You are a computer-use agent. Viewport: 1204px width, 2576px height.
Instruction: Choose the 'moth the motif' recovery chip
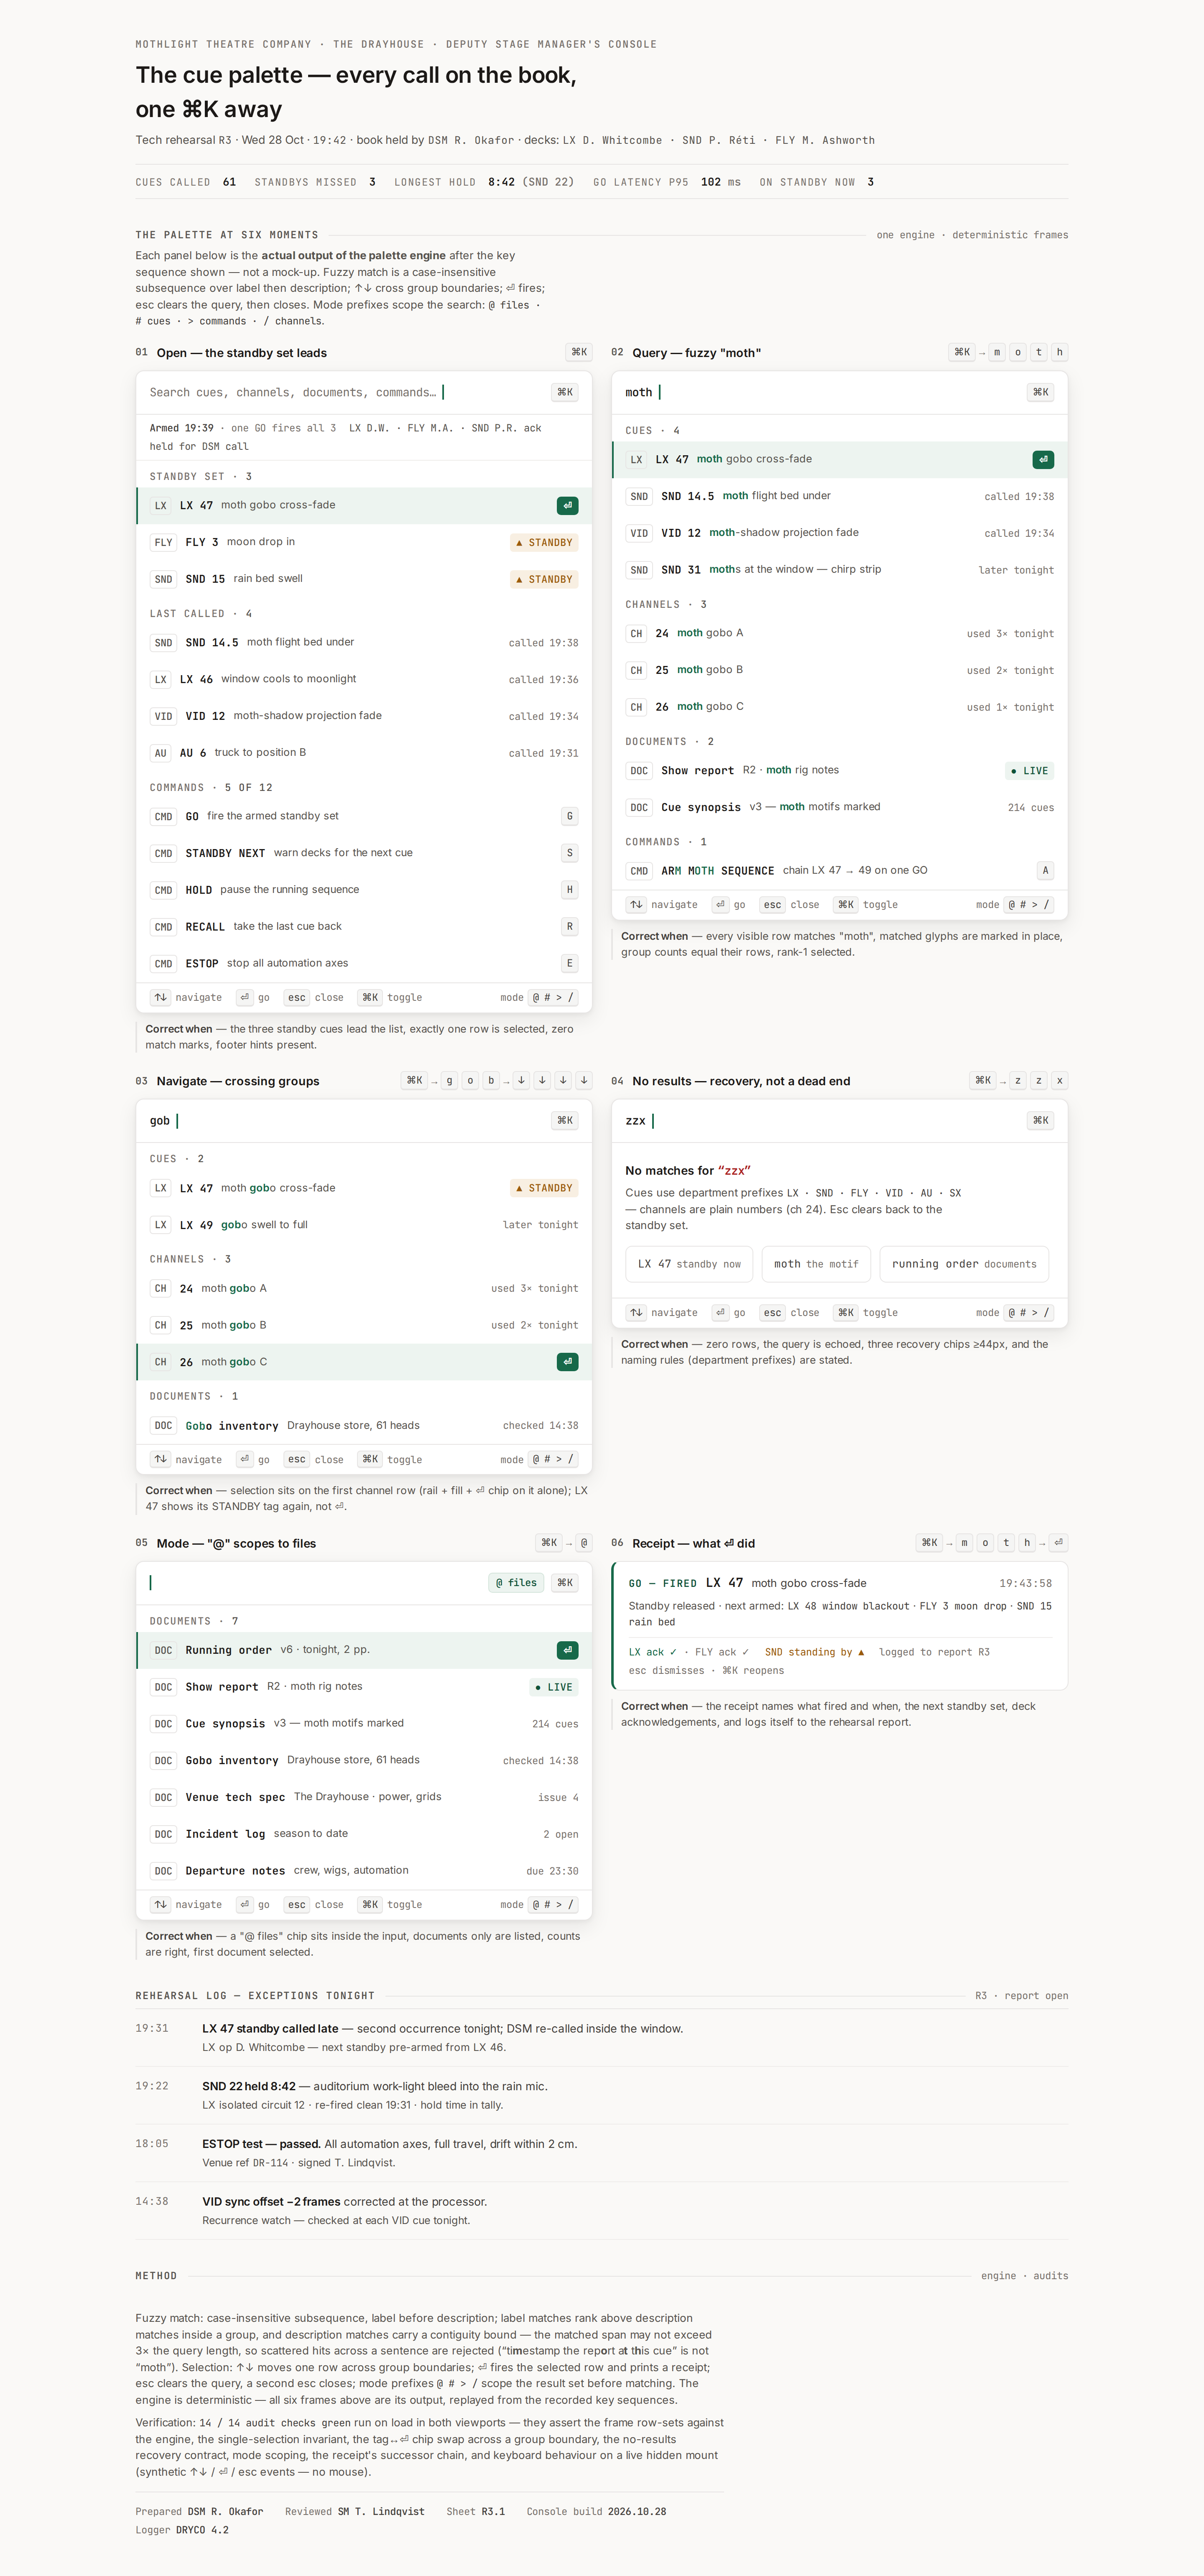tap(816, 1264)
